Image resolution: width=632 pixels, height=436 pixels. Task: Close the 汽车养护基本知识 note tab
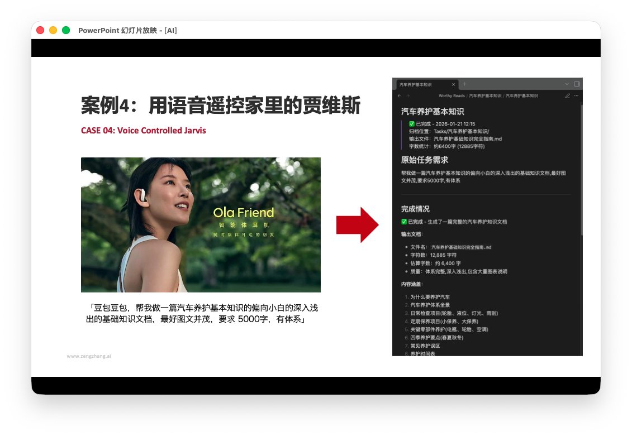tap(453, 84)
